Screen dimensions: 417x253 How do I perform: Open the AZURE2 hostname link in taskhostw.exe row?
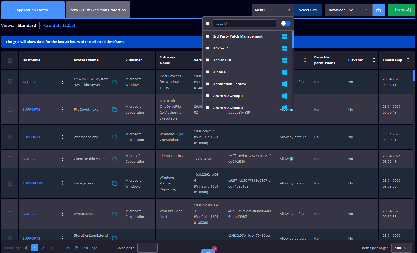click(29, 82)
